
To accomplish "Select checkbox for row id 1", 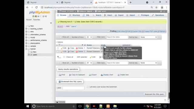I will [x=58, y=48].
